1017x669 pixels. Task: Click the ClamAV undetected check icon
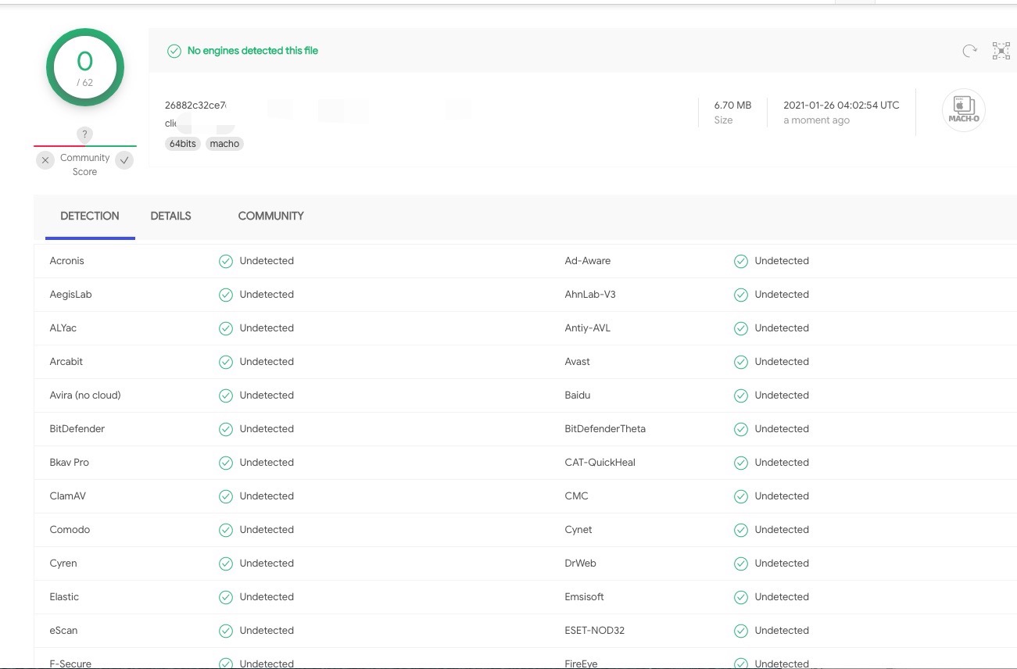pos(226,496)
